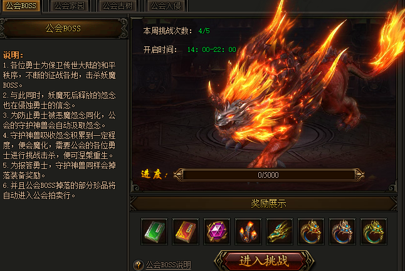Viewport: 405px width, 271px height.
Task: Select the red book reward icon
Action: [186, 232]
